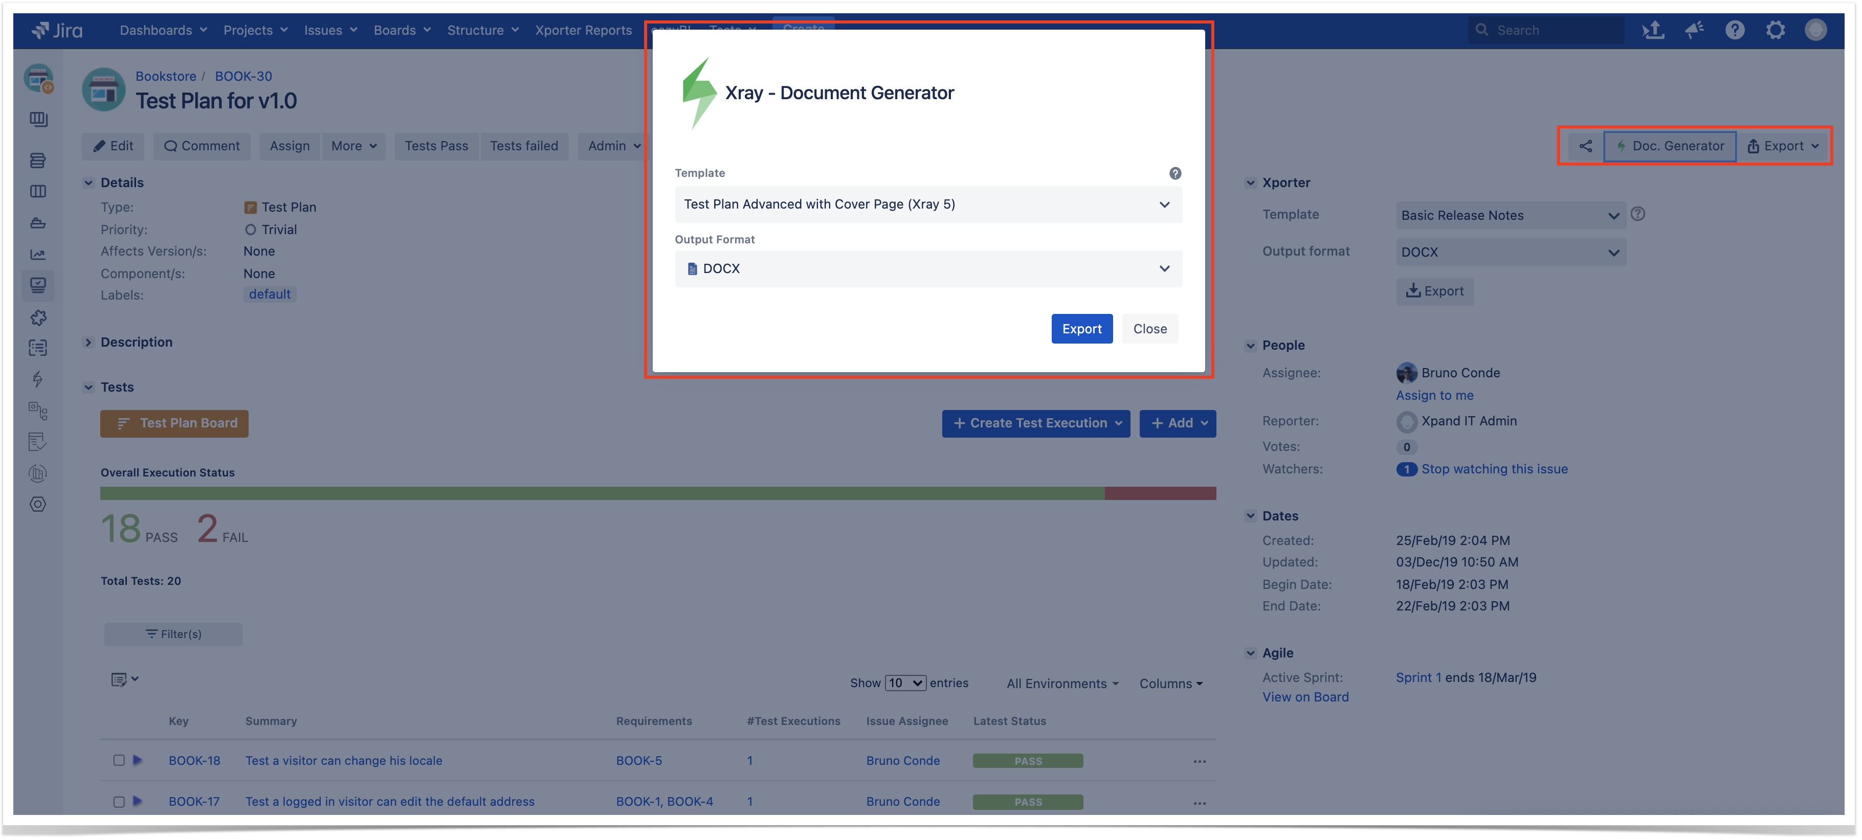Click help icon next to Basic Release Notes
1862x840 pixels.
click(1637, 214)
